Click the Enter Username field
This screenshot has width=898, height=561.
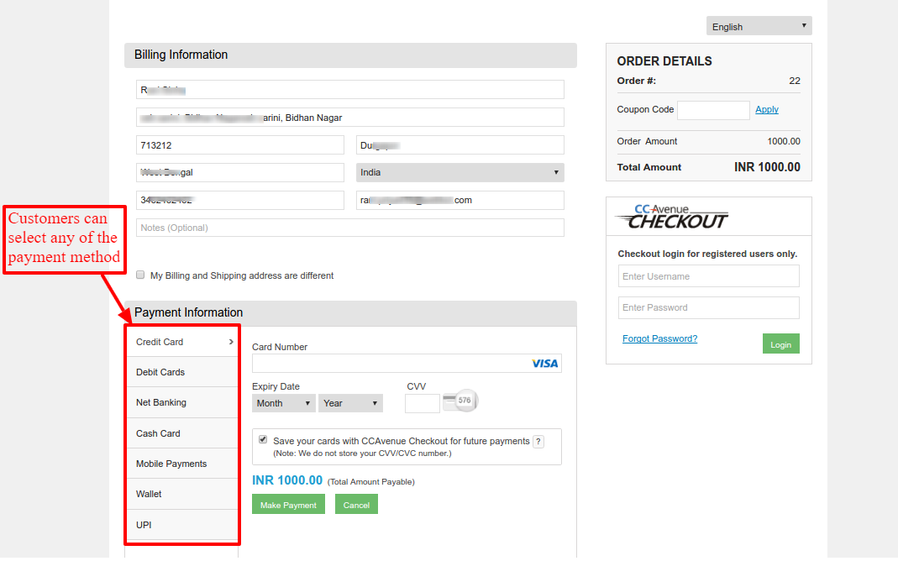point(708,276)
